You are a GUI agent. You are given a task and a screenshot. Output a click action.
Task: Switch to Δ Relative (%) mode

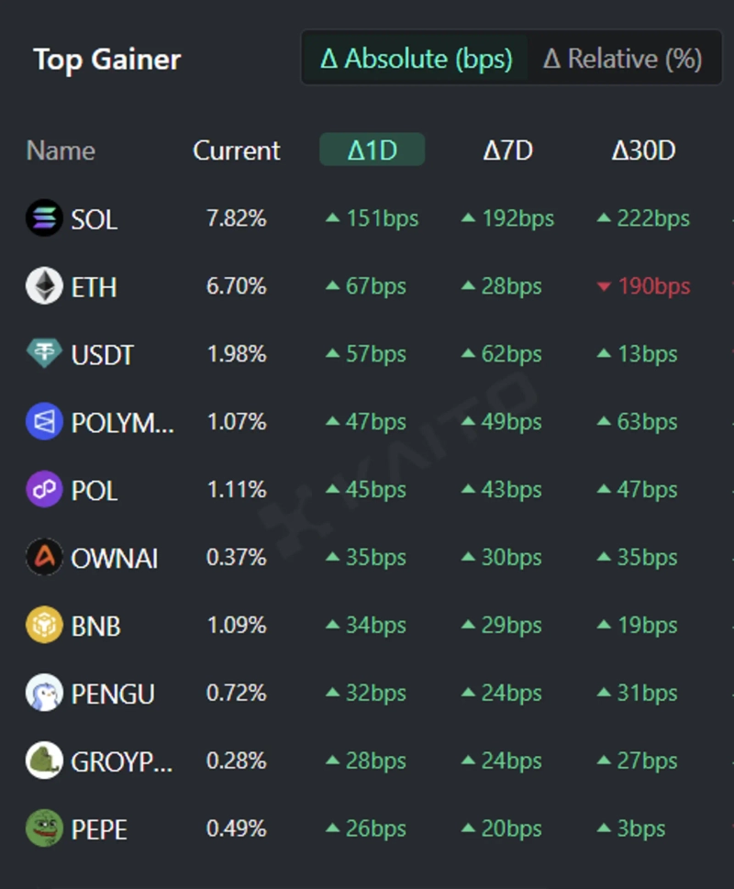click(622, 59)
